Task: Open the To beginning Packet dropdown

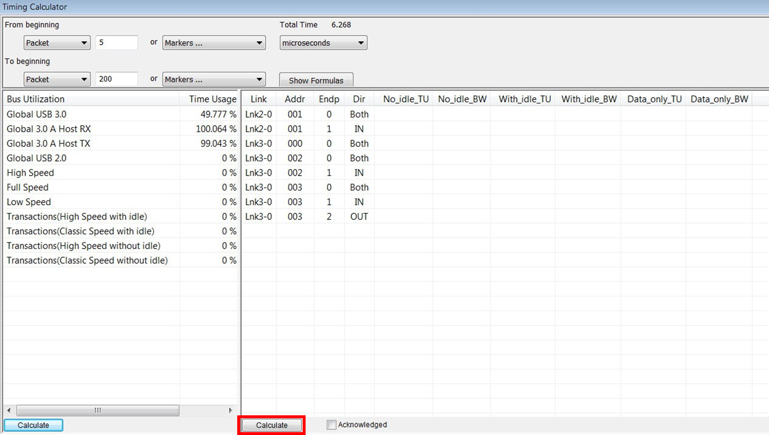Action: click(x=57, y=79)
